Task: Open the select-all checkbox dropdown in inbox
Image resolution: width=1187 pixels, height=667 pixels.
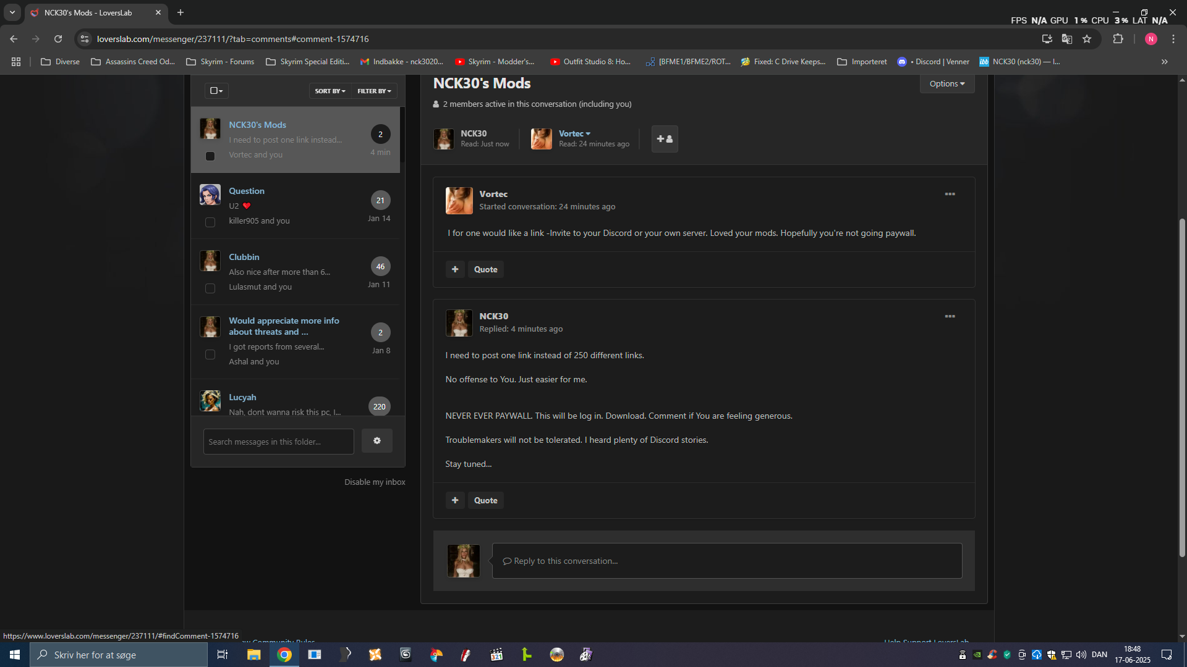Action: point(216,91)
